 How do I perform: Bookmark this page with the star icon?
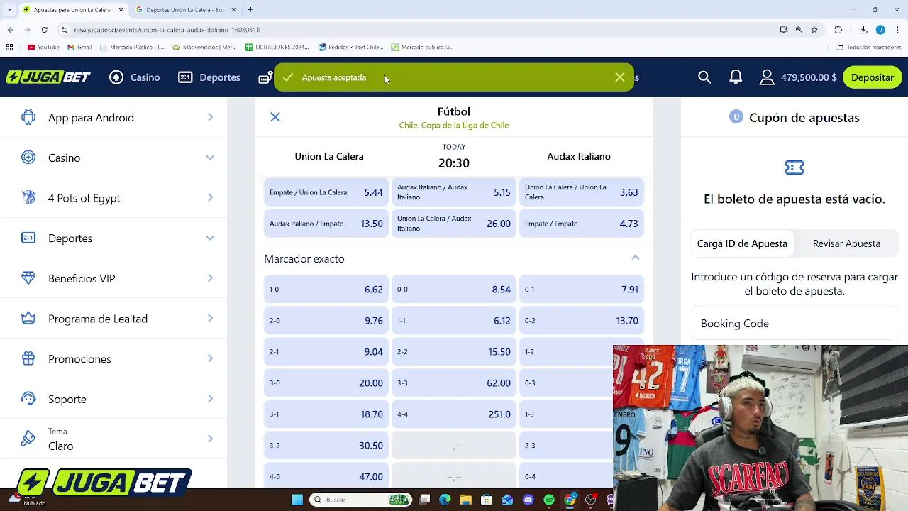pyautogui.click(x=814, y=30)
